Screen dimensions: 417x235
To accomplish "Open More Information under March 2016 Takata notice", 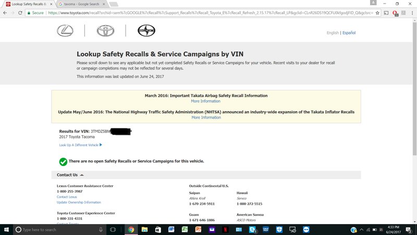I will click(205, 101).
